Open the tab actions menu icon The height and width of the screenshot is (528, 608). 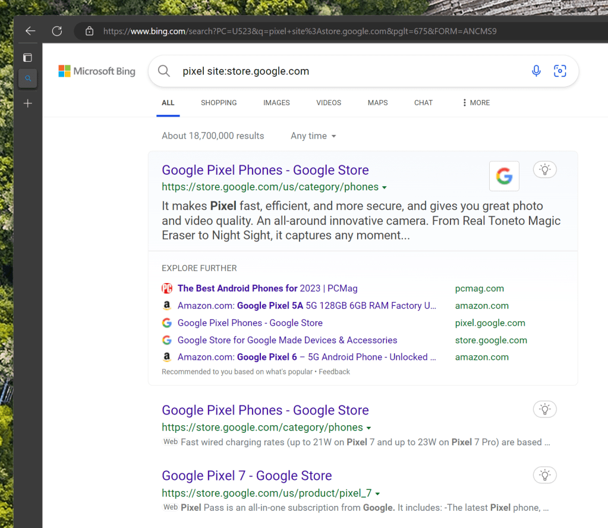click(27, 58)
